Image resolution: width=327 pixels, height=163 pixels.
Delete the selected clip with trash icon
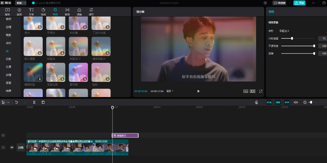[43, 102]
